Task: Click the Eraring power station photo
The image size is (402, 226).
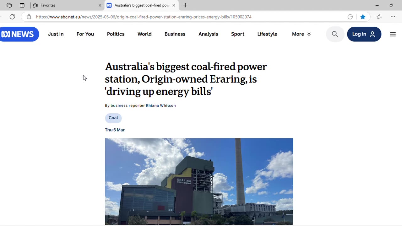Action: tap(199, 181)
